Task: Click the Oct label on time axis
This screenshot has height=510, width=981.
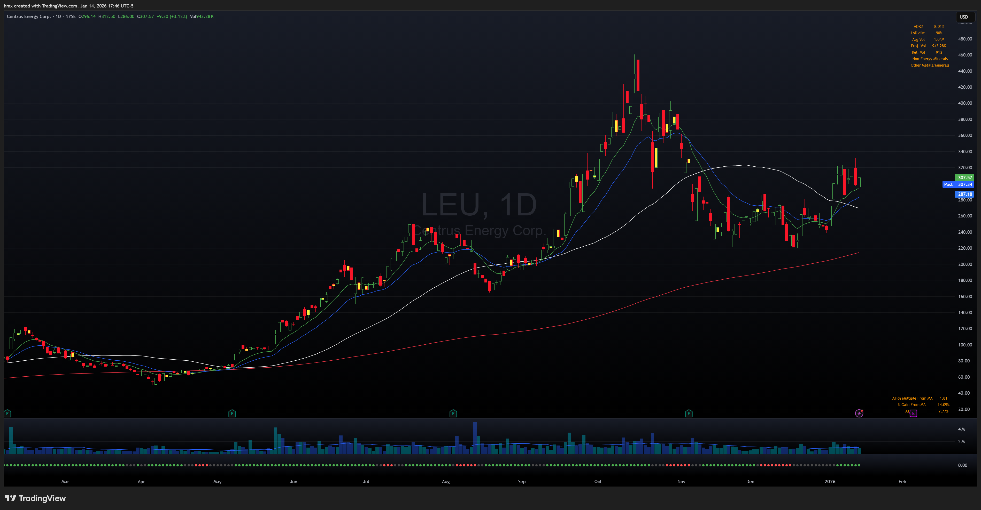Action: [598, 481]
